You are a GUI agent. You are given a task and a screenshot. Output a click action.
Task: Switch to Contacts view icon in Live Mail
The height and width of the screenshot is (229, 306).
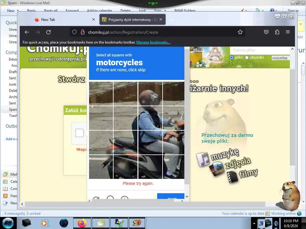[5, 189]
